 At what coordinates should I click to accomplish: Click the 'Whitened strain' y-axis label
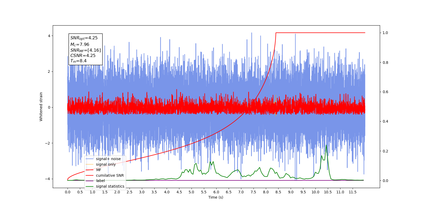(x=41, y=107)
